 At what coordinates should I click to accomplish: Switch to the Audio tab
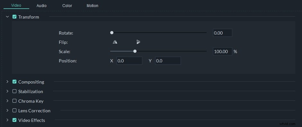coord(41,6)
